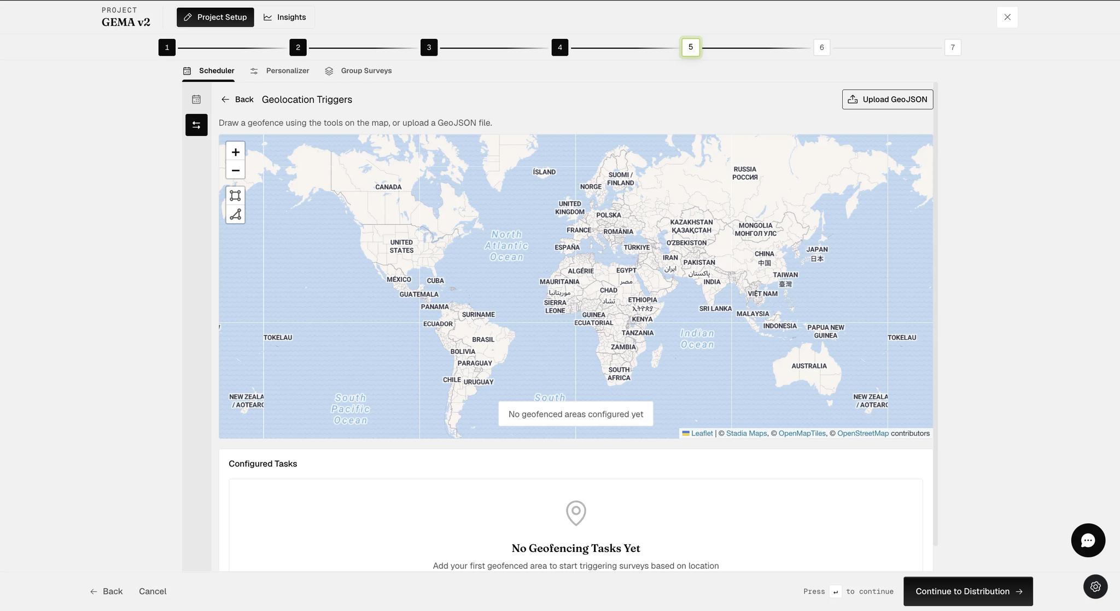1120x611 pixels.
Task: Switch to the Scheduler tab
Action: point(208,71)
